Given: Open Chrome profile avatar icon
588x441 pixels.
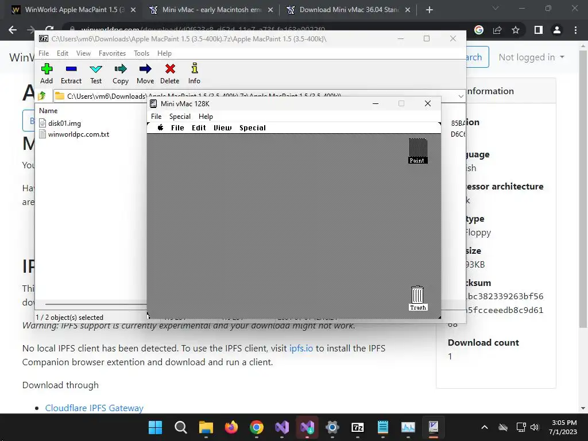Looking at the screenshot, I should [x=557, y=30].
